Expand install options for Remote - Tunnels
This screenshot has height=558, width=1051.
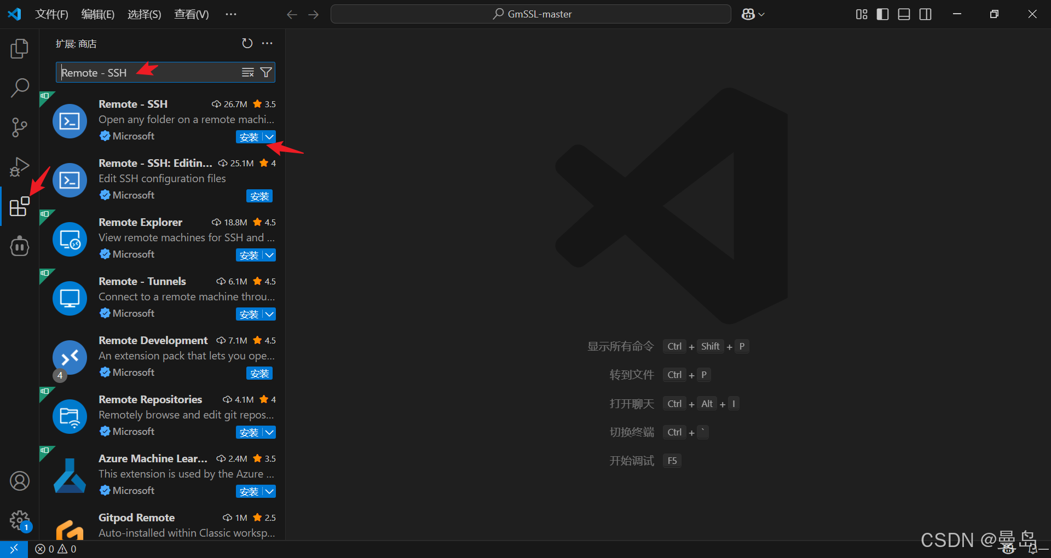269,314
